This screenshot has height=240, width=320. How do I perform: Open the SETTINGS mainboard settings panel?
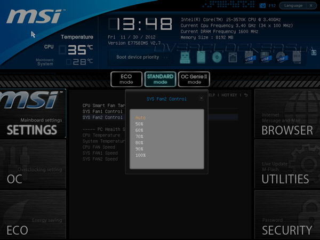click(x=33, y=114)
